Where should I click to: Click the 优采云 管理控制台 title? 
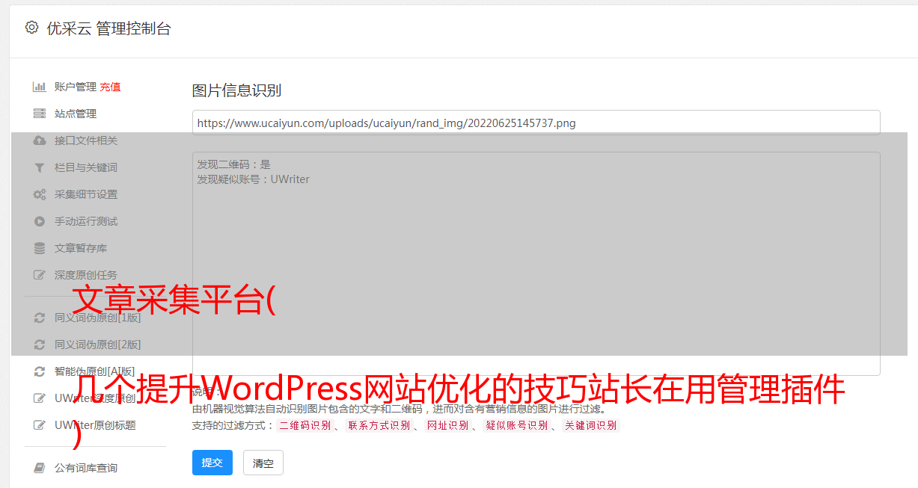pyautogui.click(x=109, y=28)
